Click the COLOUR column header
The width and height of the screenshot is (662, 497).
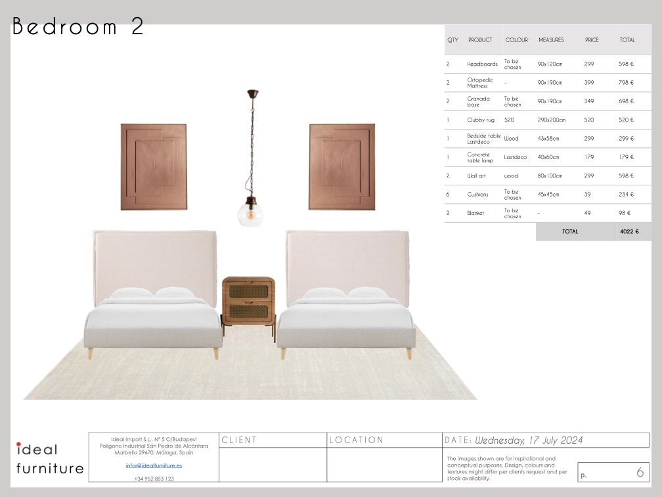click(x=517, y=39)
